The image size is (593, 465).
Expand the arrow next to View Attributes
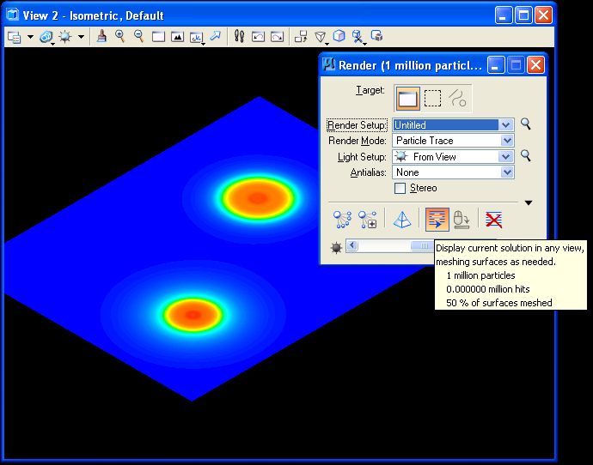(x=31, y=37)
